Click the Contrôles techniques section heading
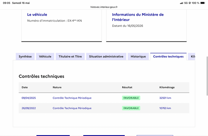208x136 pixels. pos(41,76)
